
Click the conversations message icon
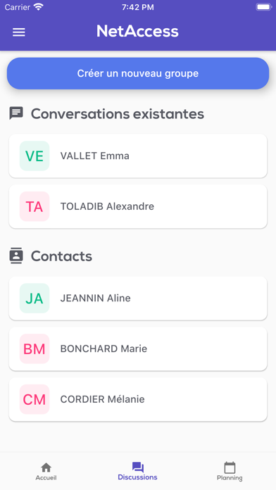[x=16, y=113]
